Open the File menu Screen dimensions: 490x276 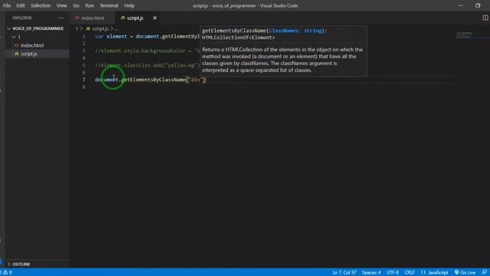tap(7, 5)
